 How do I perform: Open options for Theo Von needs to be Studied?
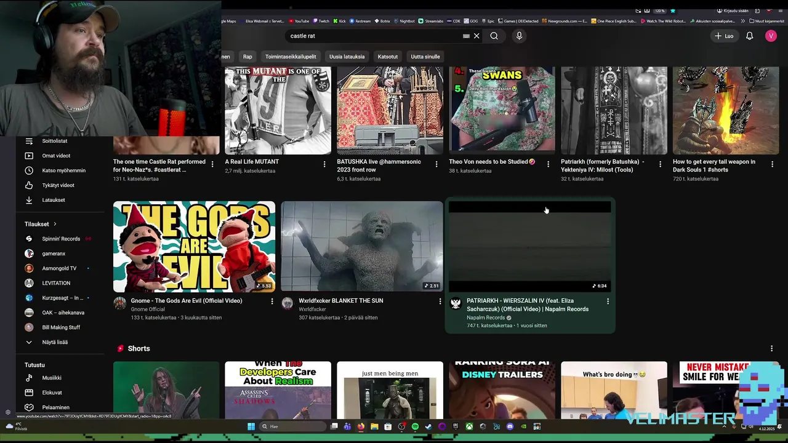(548, 164)
